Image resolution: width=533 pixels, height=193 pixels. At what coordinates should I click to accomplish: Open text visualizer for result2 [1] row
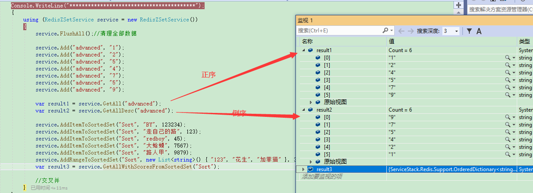pos(507,125)
